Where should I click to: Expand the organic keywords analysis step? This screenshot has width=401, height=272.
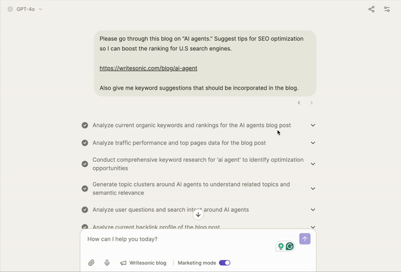(313, 125)
